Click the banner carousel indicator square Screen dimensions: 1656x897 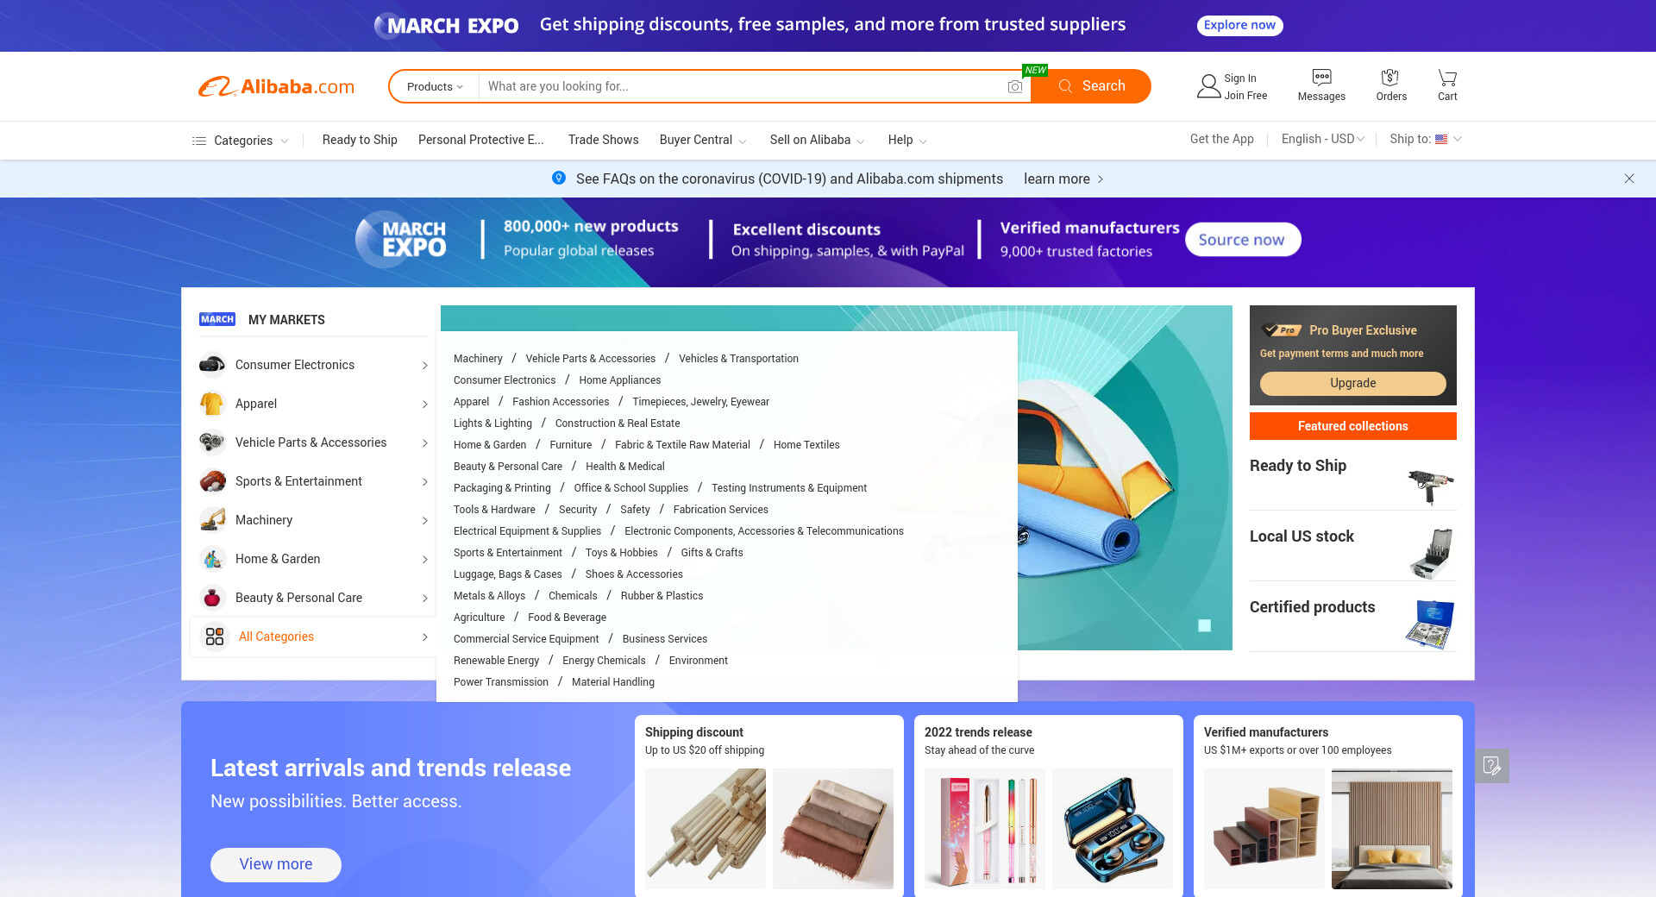tap(1205, 625)
